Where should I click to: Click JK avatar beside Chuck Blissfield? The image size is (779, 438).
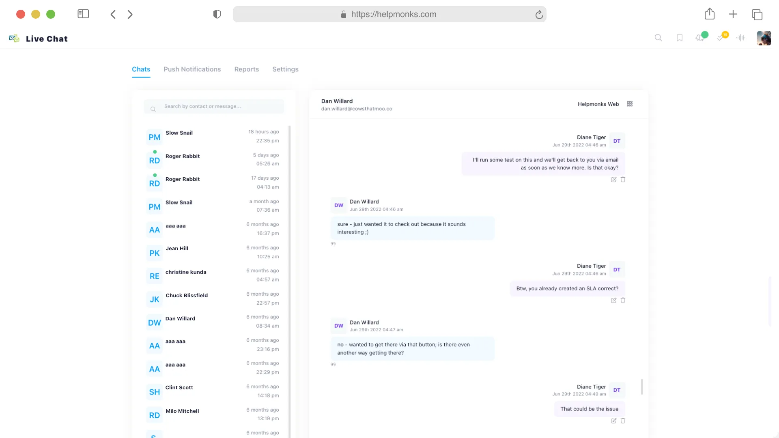(x=154, y=300)
